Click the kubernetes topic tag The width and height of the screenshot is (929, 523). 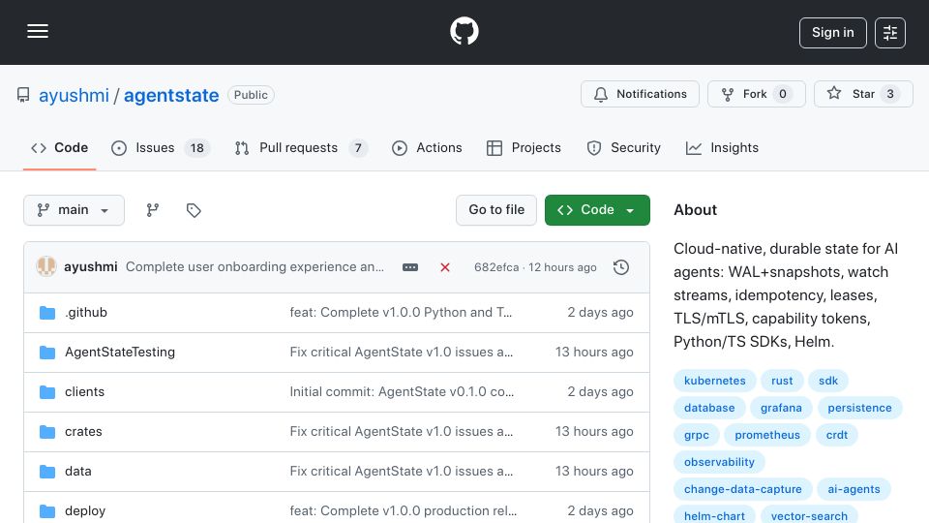(714, 381)
